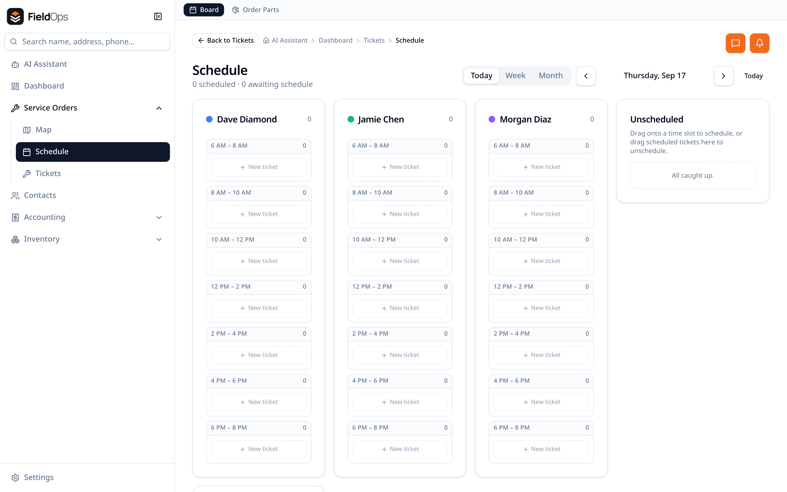Go to AI Assistant robot icon
The image size is (787, 492).
click(x=15, y=64)
